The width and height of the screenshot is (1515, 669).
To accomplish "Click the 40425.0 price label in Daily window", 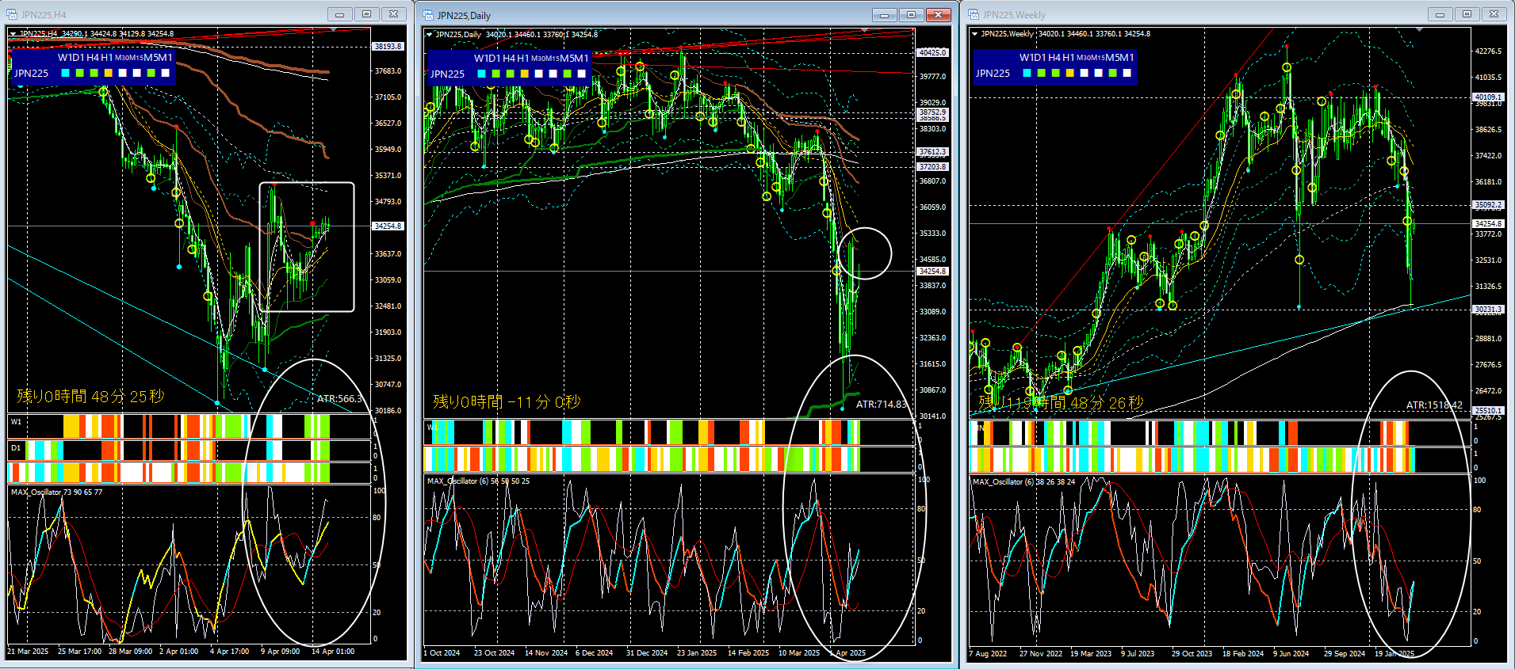I will [x=932, y=53].
